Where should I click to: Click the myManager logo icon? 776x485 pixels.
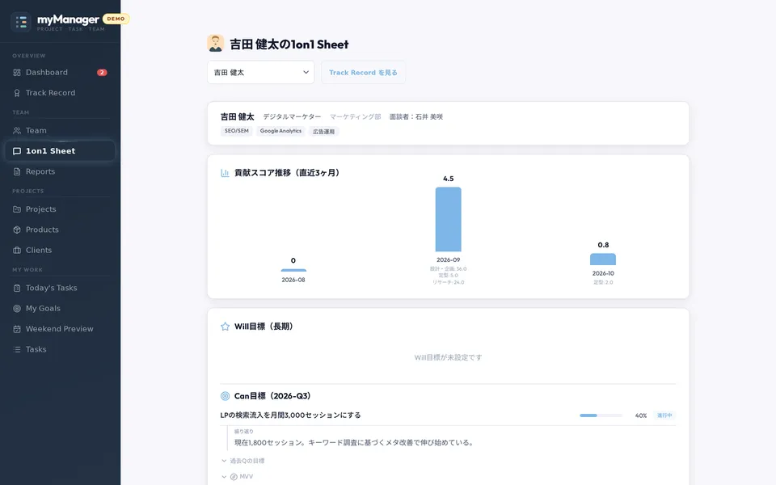click(21, 22)
